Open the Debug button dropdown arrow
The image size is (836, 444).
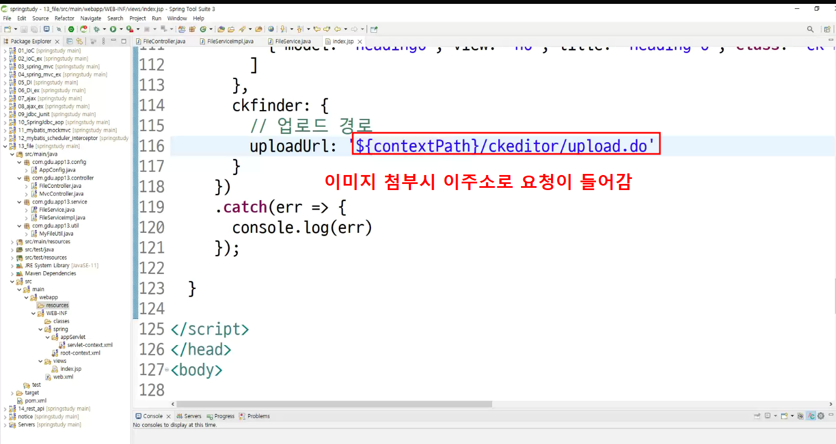click(x=104, y=29)
